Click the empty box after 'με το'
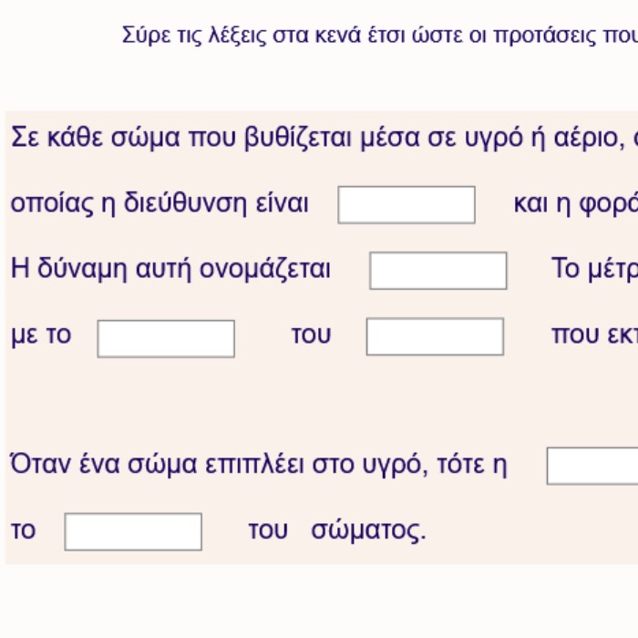638x638 pixels. [166, 338]
